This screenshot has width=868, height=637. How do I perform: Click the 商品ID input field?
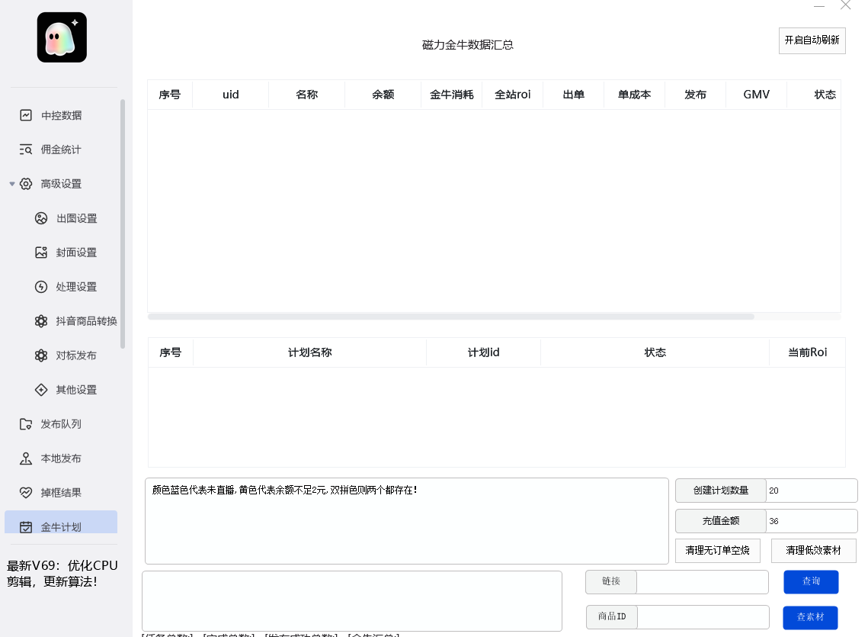[703, 617]
